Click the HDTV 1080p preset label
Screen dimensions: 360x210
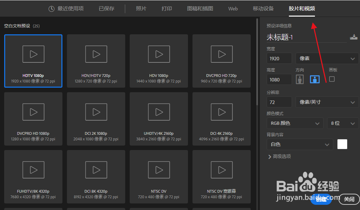[33, 76]
